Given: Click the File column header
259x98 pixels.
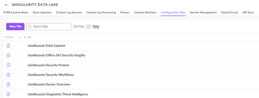Looking at the screenshot, I should 29,37.
